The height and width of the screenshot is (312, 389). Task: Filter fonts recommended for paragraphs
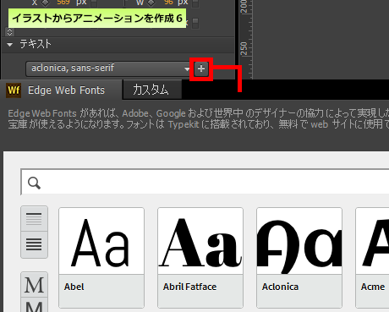coord(34,244)
